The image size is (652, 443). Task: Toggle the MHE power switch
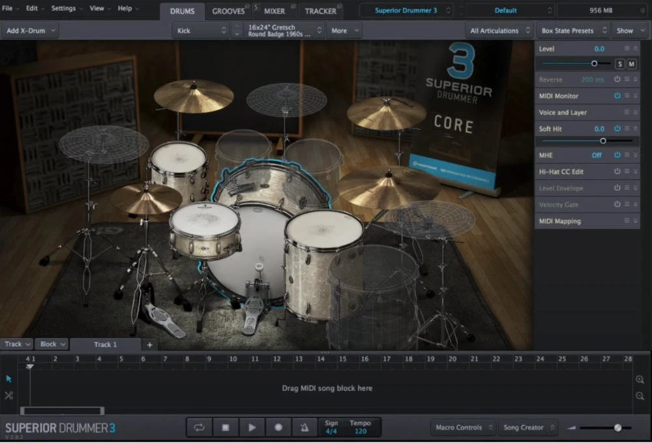[617, 155]
